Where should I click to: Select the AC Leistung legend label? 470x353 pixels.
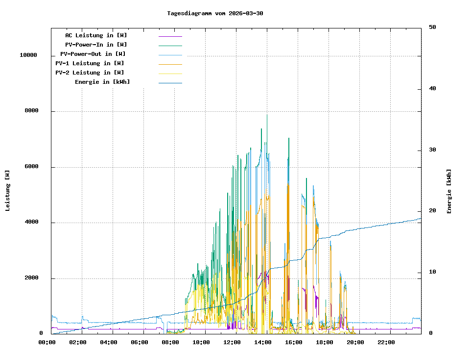click(96, 35)
